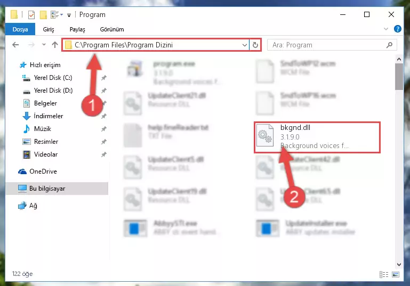The image size is (410, 286).
Task: Open Yerel Disk (D:) in sidebar
Action: [x=47, y=91]
